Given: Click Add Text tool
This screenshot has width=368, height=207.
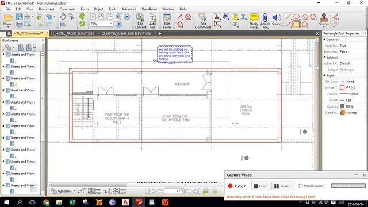Looking at the screenshot, I should (152, 21).
